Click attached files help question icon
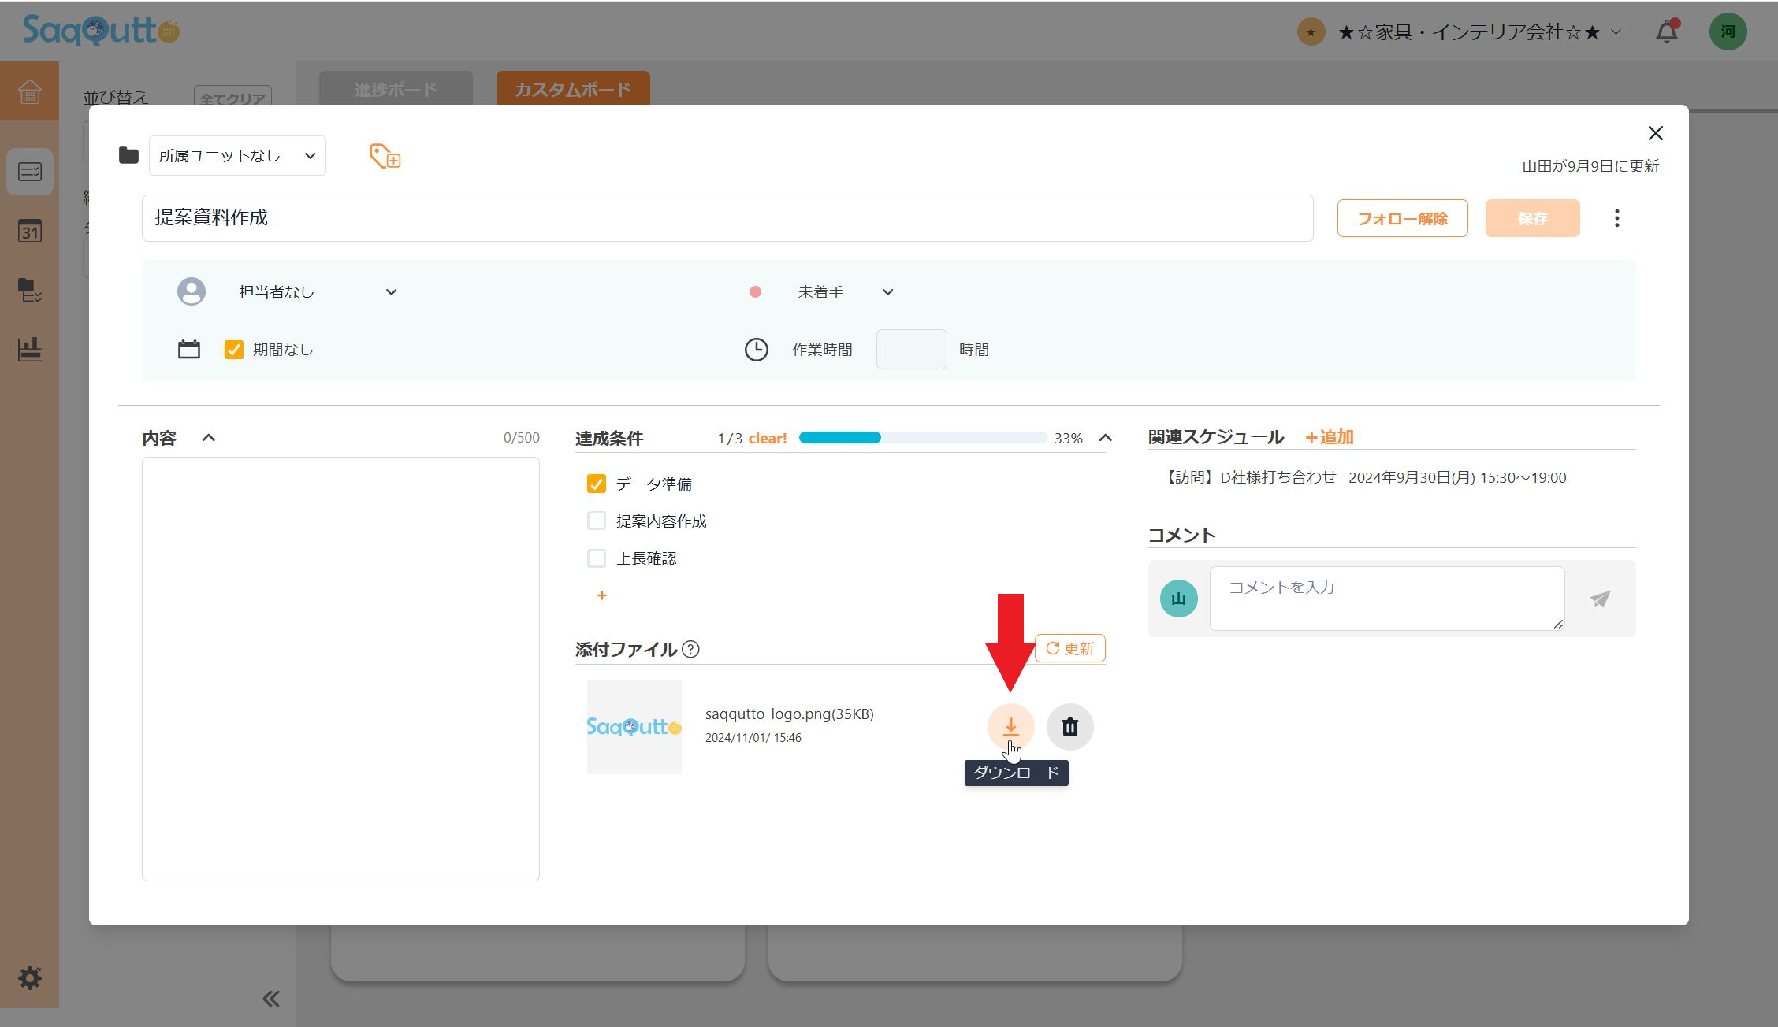 (x=690, y=649)
